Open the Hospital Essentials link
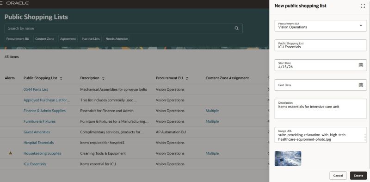 tap(38, 143)
